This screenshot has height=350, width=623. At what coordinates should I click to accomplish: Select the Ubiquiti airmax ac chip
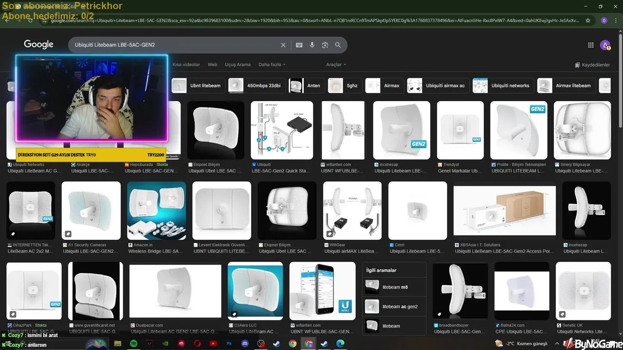click(438, 86)
